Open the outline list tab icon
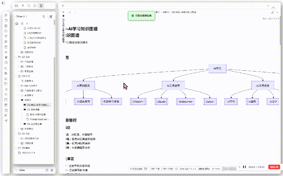283x176 pixels. (23, 6)
